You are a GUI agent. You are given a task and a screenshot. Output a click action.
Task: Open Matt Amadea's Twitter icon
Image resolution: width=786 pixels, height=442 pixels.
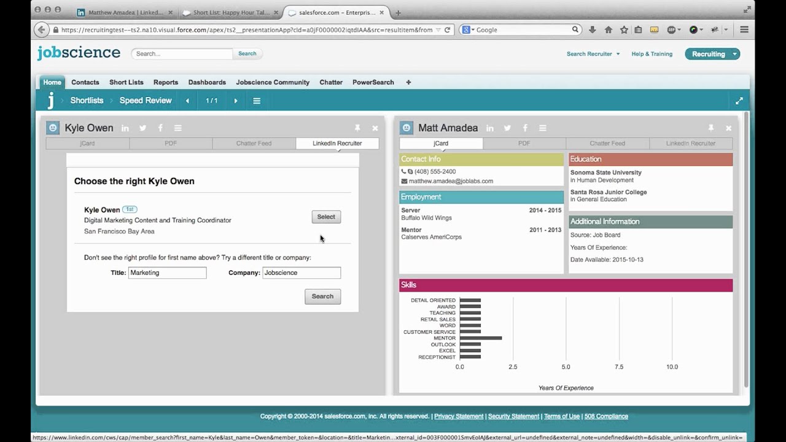[507, 128]
